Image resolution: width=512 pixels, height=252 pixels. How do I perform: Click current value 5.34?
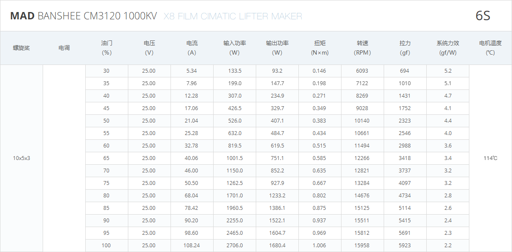(192, 71)
